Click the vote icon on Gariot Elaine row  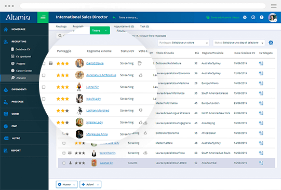pos(140,63)
